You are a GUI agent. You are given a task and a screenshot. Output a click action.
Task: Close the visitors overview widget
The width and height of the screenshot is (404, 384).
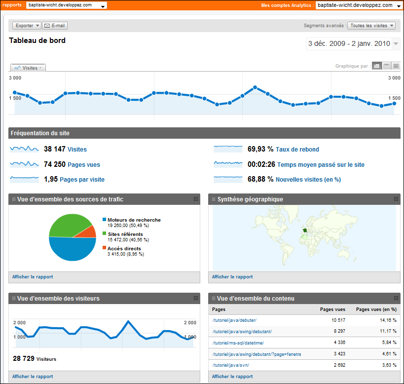(x=196, y=298)
